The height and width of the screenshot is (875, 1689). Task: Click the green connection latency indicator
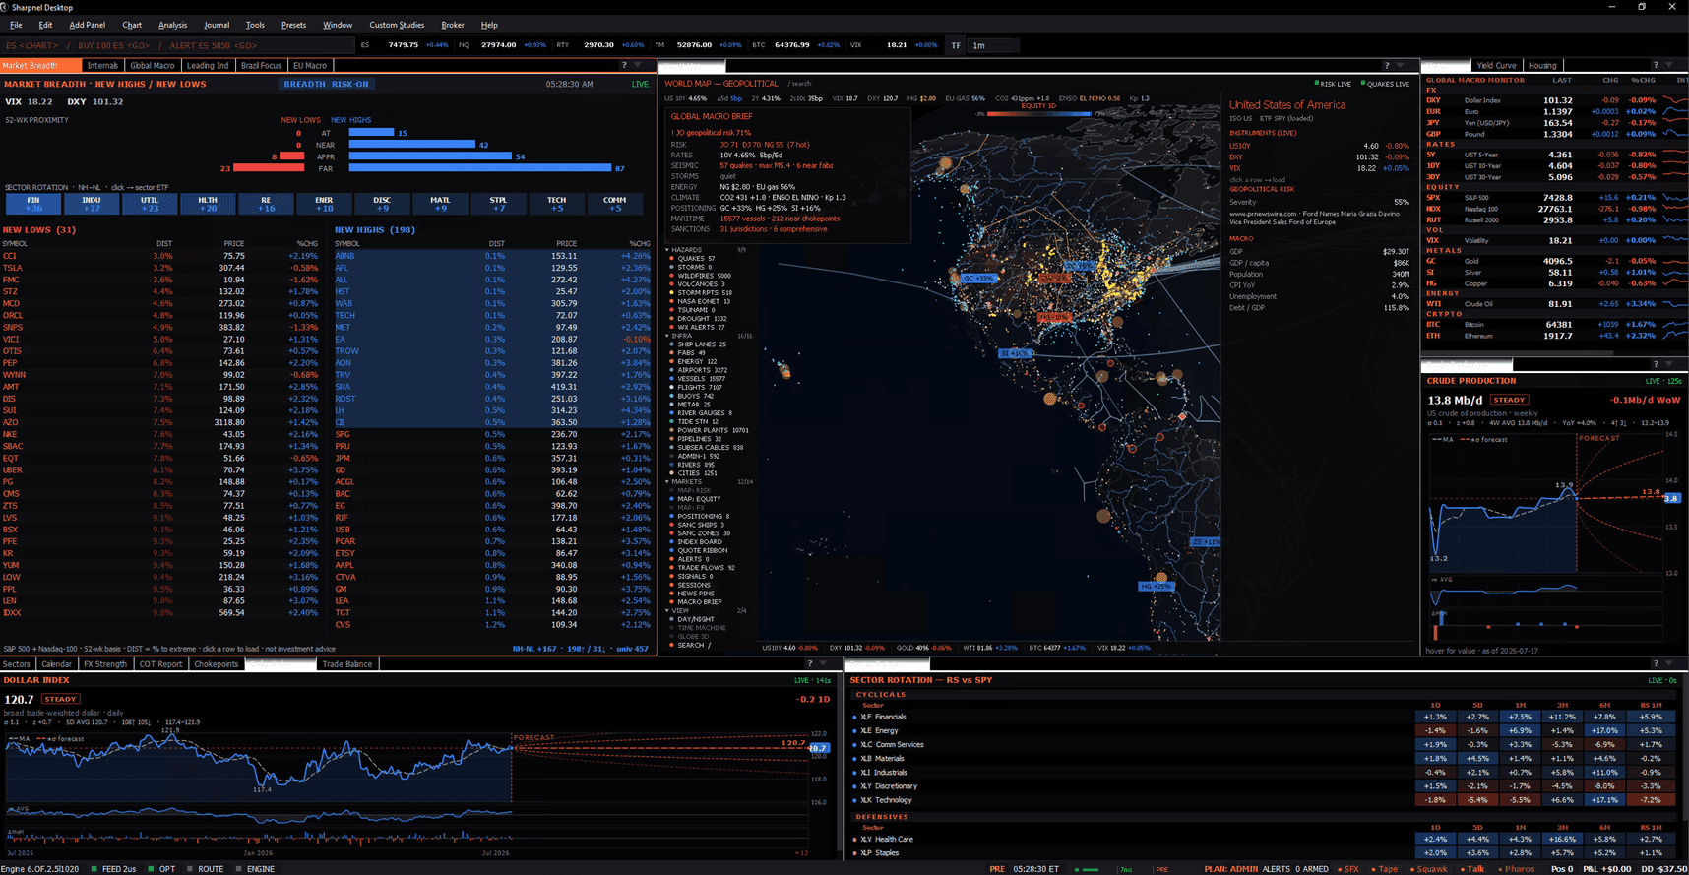tap(1087, 869)
